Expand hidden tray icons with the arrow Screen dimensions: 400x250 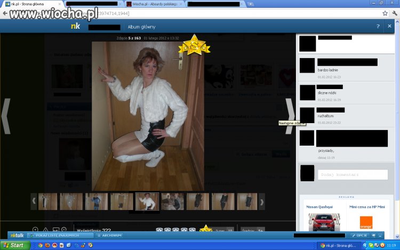coord(365,245)
